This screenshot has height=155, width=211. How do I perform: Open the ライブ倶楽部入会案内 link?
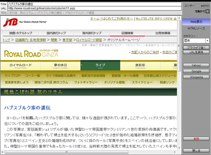[x=61, y=76]
